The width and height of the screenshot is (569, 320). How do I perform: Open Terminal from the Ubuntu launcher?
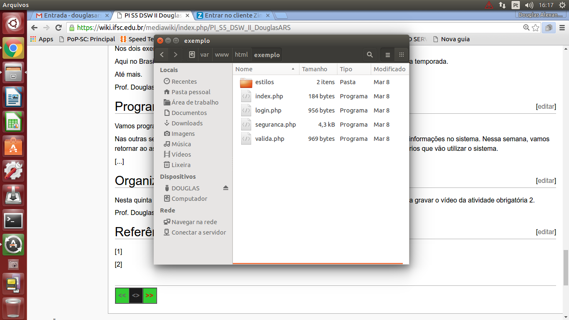click(x=13, y=220)
